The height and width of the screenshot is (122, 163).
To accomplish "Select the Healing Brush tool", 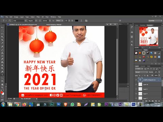I will click(x=2, y=46).
